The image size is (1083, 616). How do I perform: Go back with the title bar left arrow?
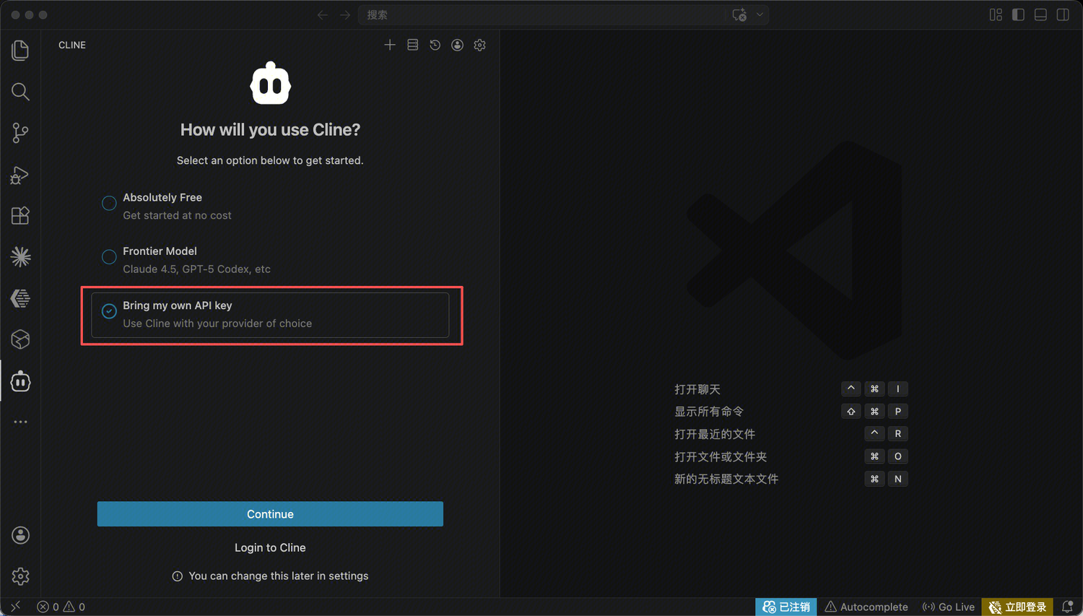pos(323,15)
